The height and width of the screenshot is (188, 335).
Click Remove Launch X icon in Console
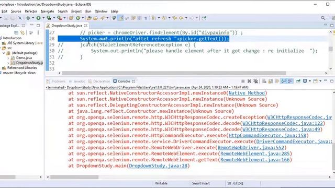pyautogui.click(x=249, y=81)
